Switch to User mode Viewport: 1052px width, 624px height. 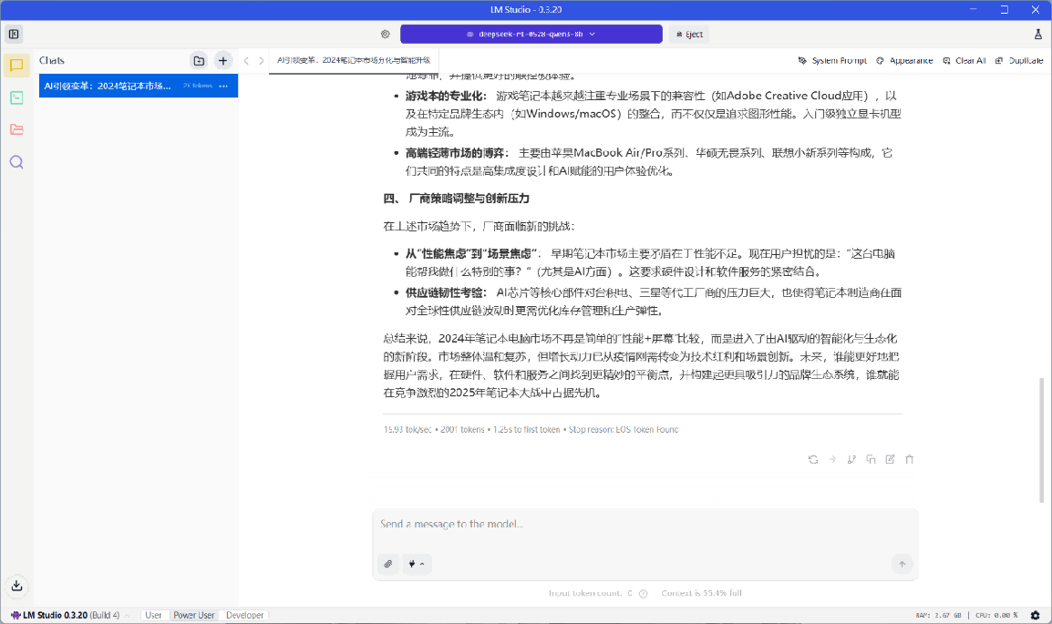coord(153,616)
